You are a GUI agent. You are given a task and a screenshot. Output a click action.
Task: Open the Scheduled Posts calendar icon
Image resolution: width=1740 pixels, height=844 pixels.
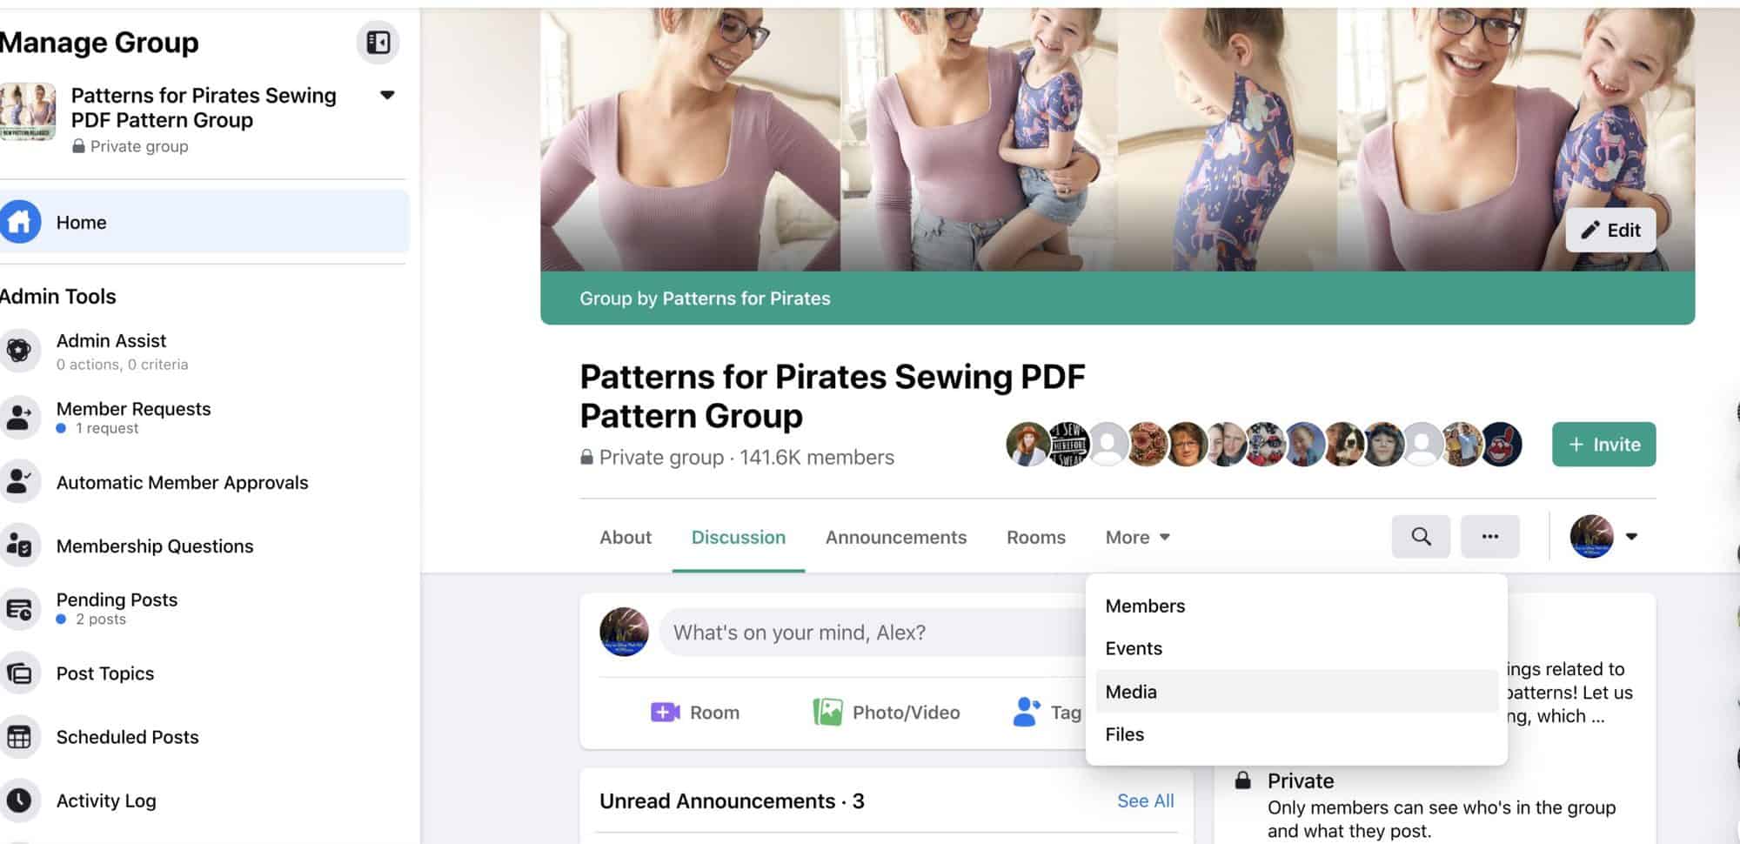19,737
